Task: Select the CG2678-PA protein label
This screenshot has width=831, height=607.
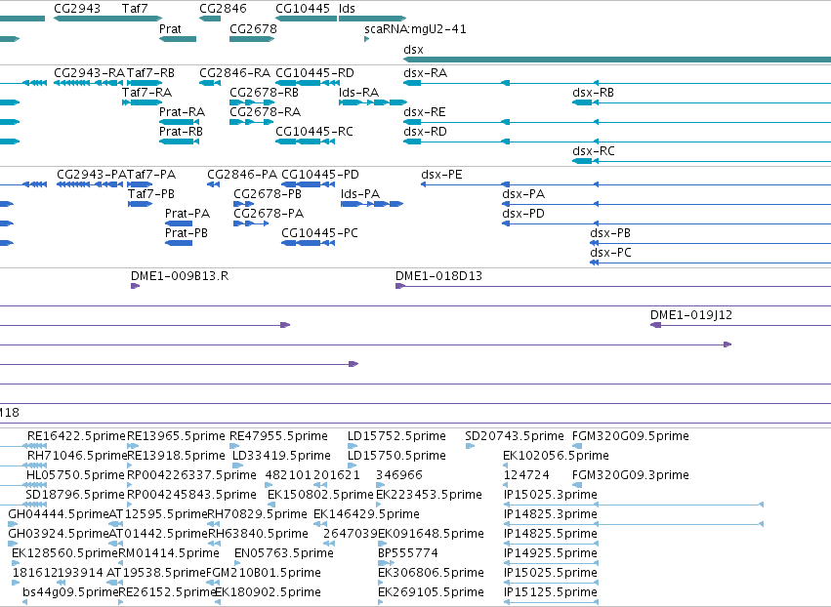Action: [269, 214]
